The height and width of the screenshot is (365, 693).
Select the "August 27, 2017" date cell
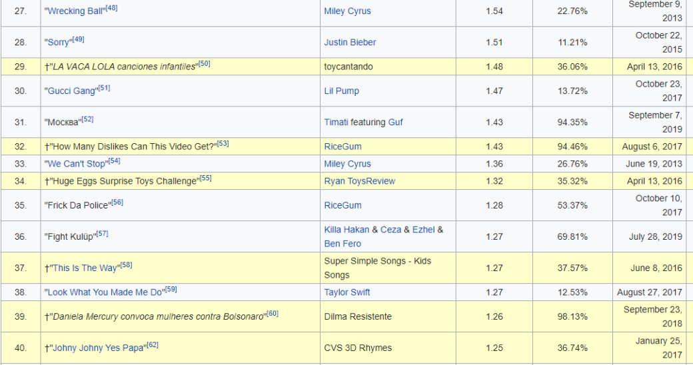(x=650, y=292)
